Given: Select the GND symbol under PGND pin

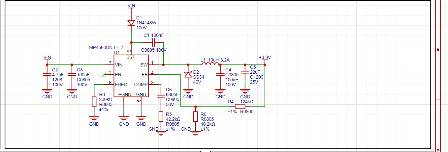Looking at the screenshot, I should tap(124, 119).
